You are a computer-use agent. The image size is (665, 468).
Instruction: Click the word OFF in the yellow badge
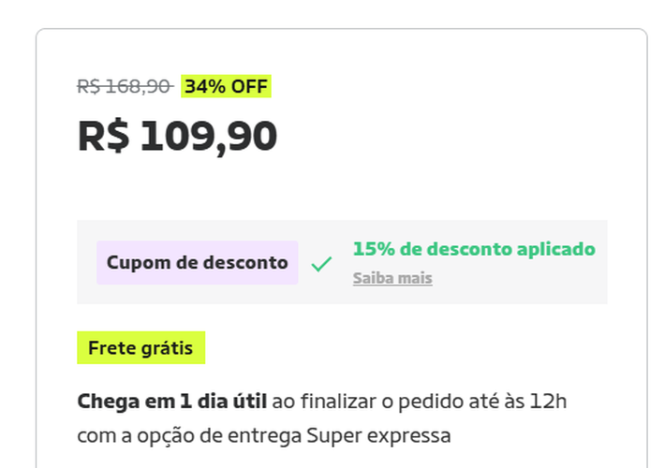[x=249, y=87]
